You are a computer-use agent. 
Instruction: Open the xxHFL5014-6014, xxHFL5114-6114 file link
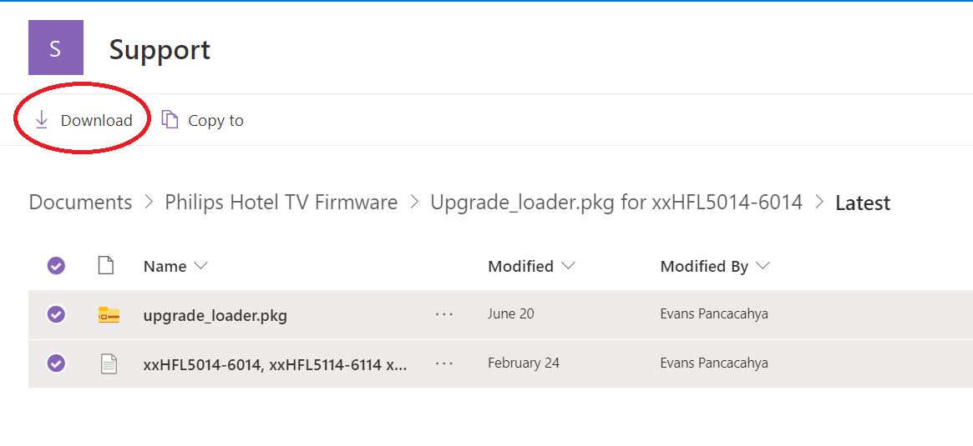[275, 364]
